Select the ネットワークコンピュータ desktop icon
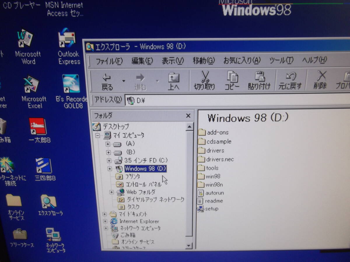The height and width of the screenshot is (262, 350). click(54, 240)
